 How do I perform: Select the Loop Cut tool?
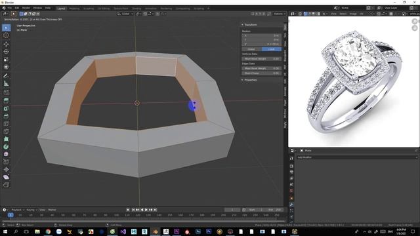click(6, 124)
